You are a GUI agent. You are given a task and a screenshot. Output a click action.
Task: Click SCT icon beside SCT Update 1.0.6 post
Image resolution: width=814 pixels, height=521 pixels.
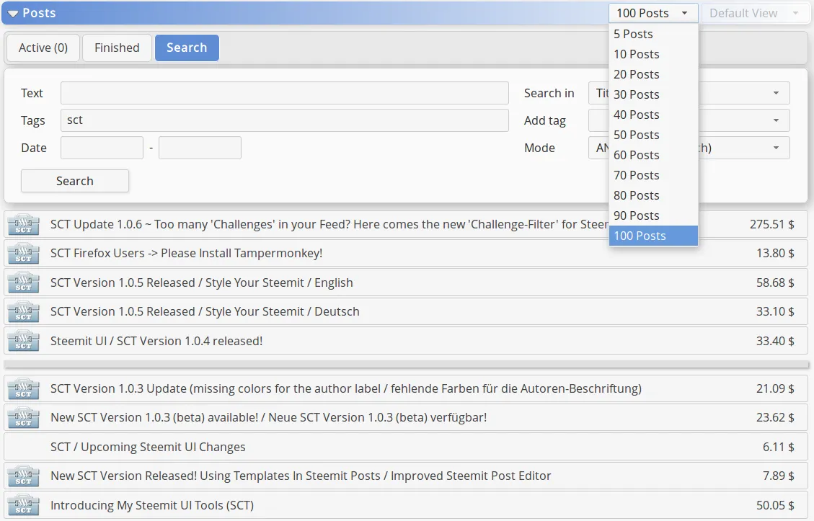[23, 225]
